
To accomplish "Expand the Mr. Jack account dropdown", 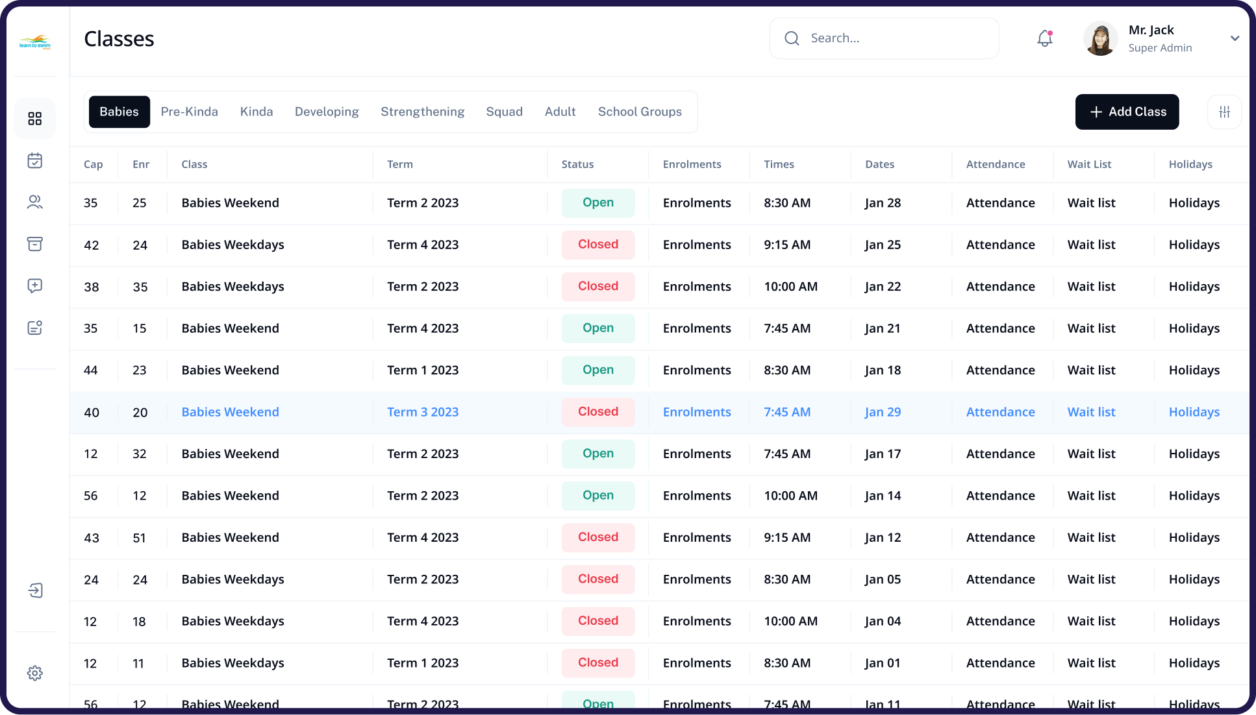I will point(1235,38).
